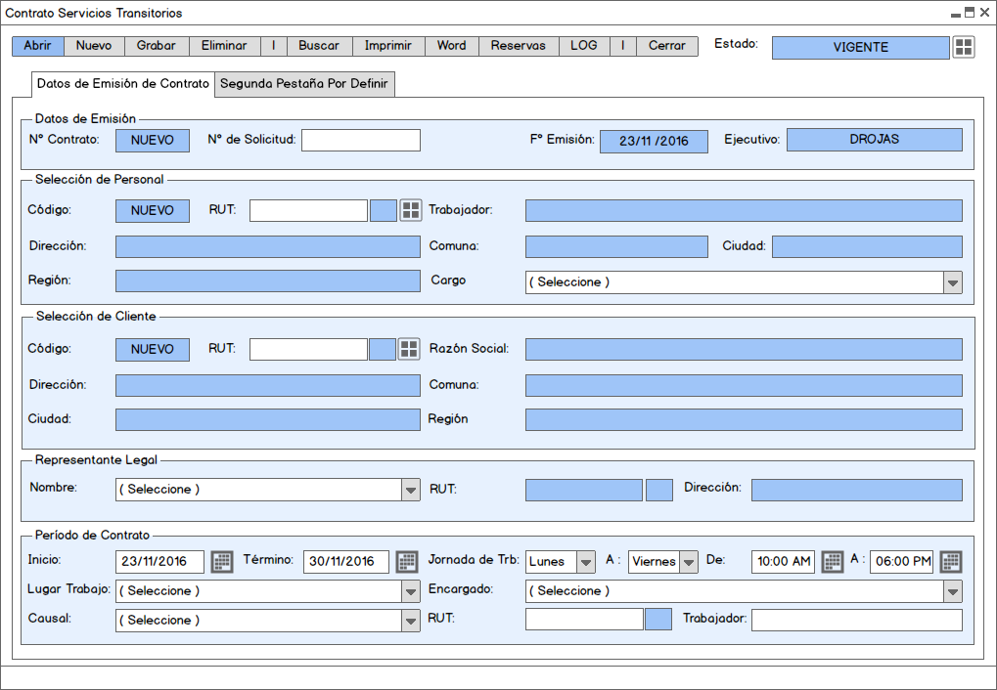The width and height of the screenshot is (997, 690).
Task: Open time picker next to 06:00 PM
Action: [x=951, y=561]
